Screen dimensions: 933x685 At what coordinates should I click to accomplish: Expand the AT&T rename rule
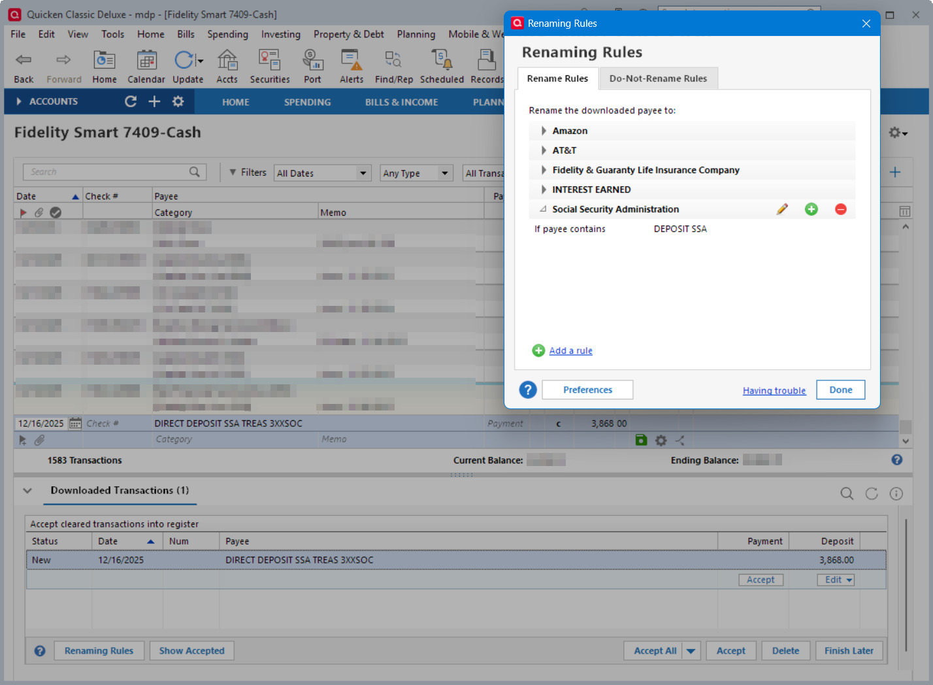544,150
